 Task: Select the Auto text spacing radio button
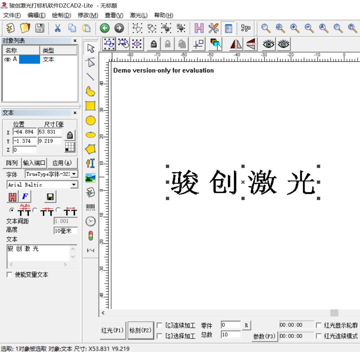point(12,210)
